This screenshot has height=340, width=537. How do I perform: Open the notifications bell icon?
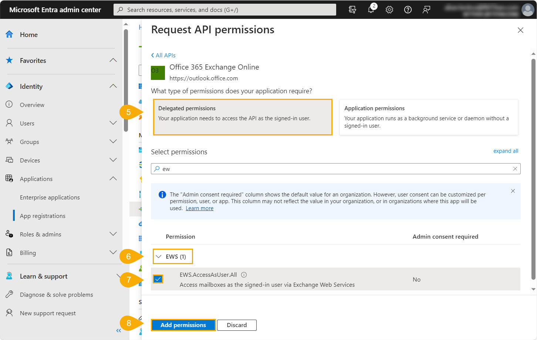(371, 10)
